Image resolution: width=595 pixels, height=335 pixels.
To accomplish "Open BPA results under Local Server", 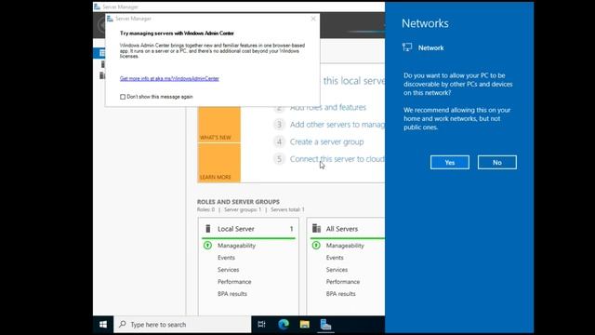I will (x=232, y=294).
